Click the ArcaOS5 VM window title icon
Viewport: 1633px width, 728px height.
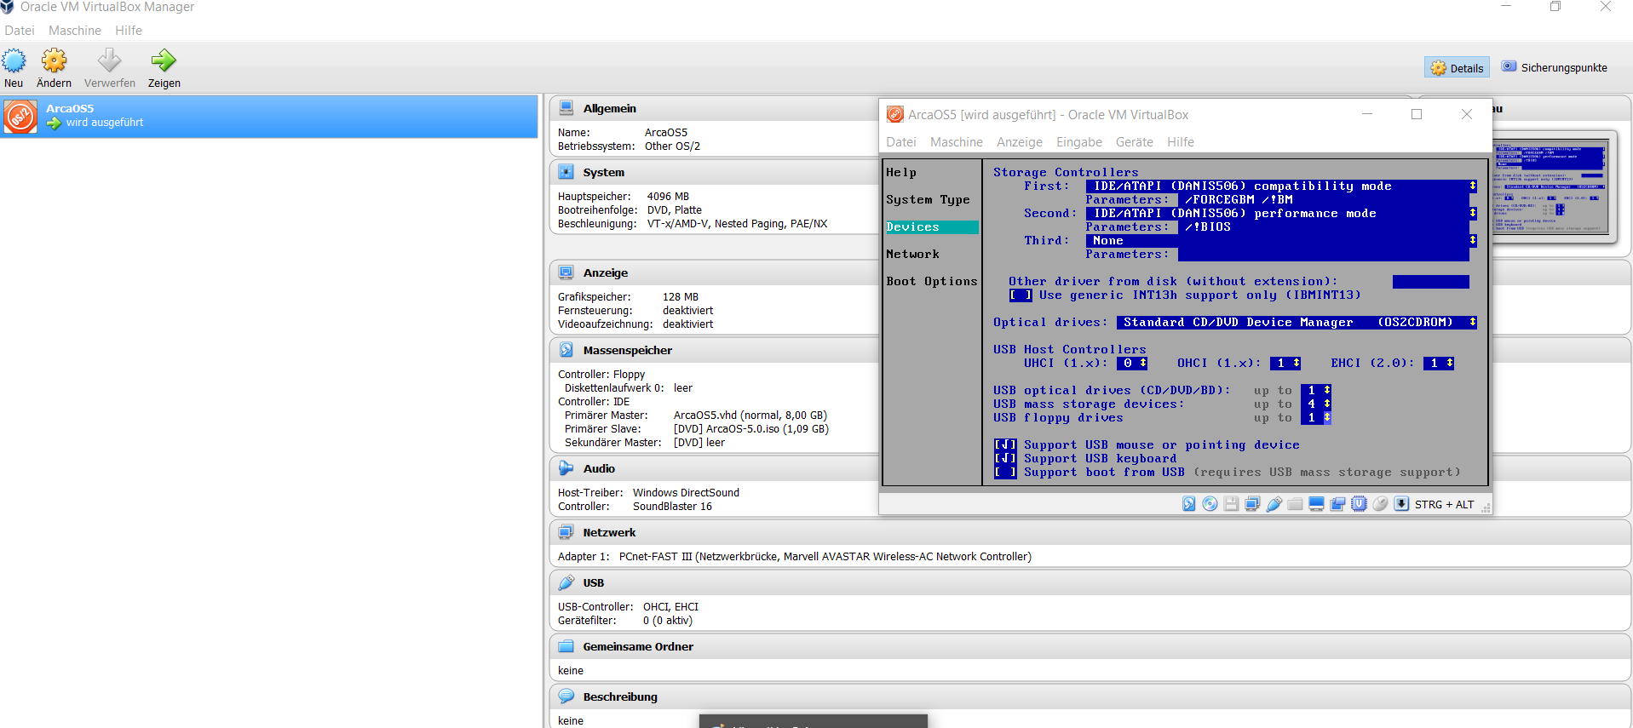[x=894, y=114]
